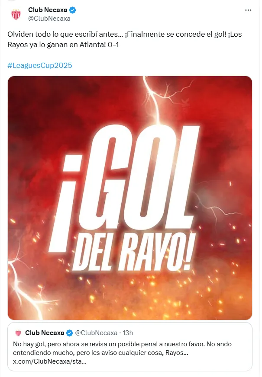This screenshot has width=262, height=377.
Task: Open the #LeaguesCup2025 hashtag
Action: click(x=40, y=65)
